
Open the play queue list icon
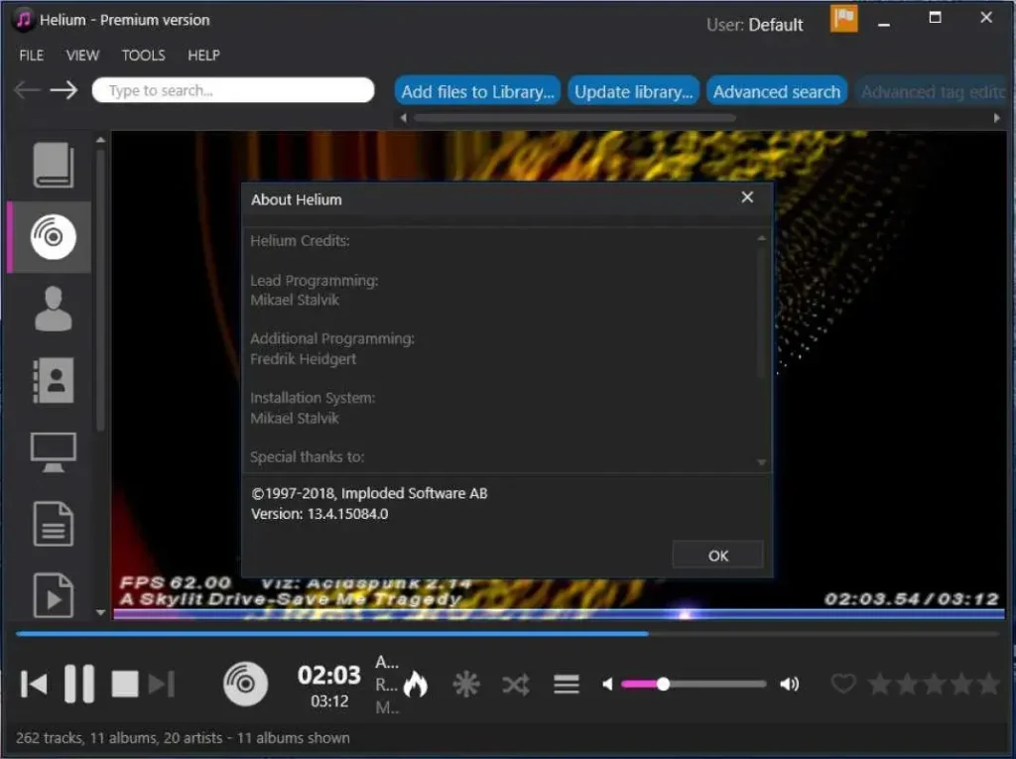tap(567, 684)
